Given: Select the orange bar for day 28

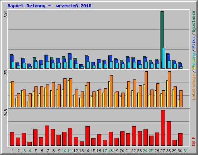Looking at the screenshot, I should tap(169, 89).
